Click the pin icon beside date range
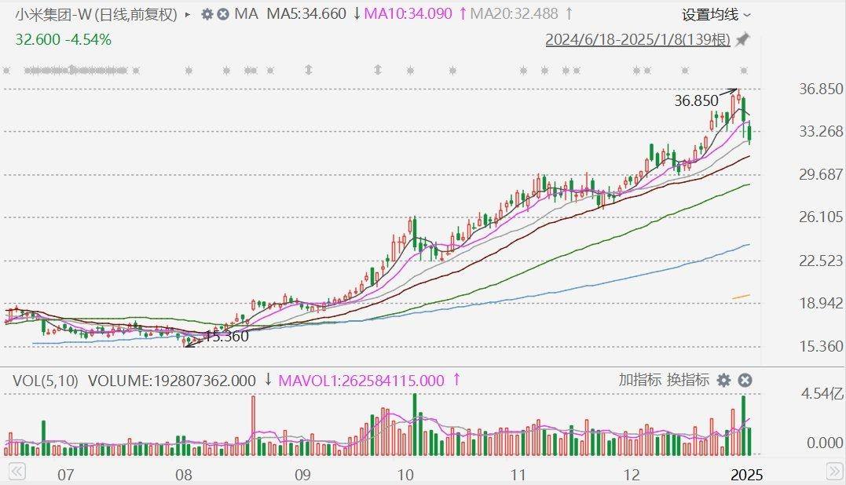Image resolution: width=846 pixels, height=485 pixels. (742, 40)
